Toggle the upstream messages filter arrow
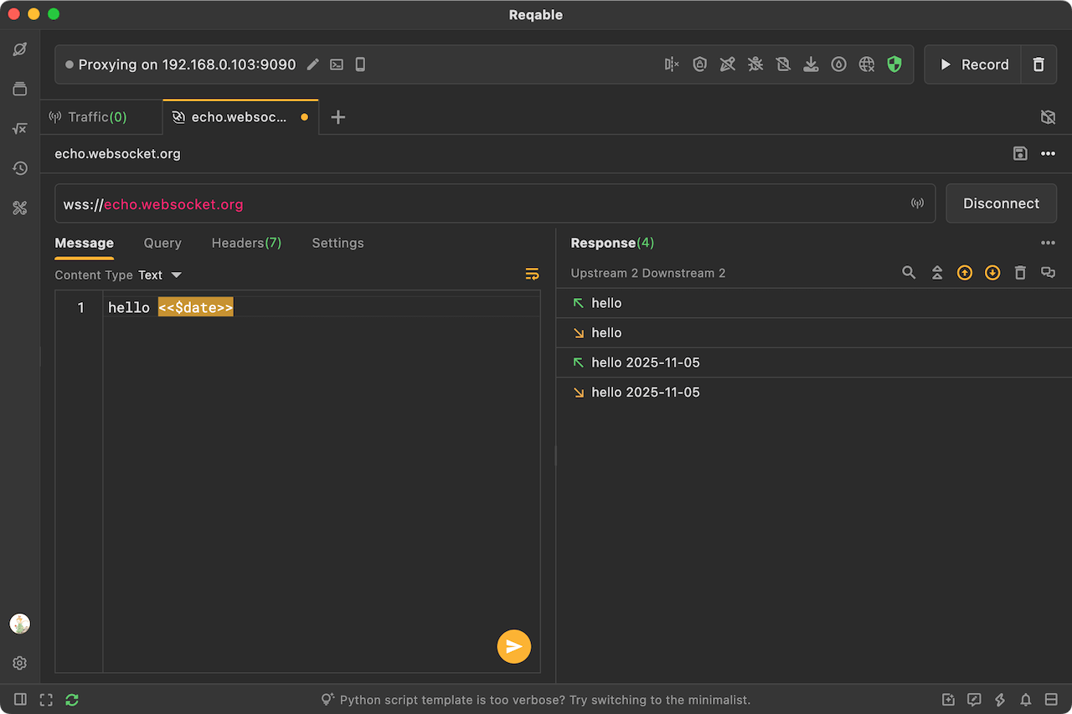The height and width of the screenshot is (714, 1072). [965, 273]
